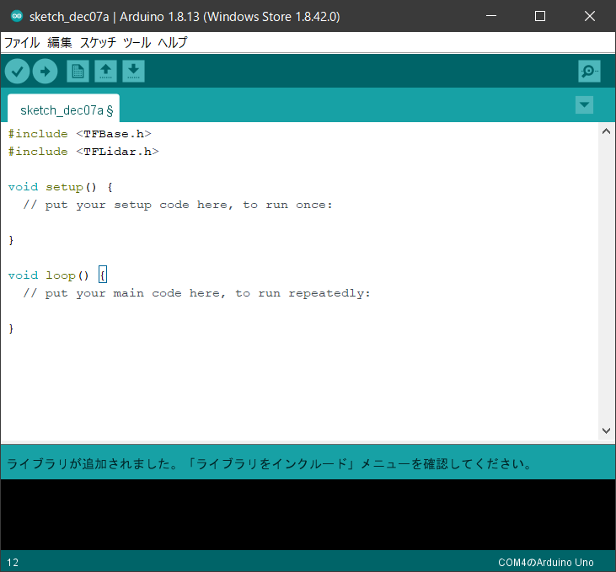616x572 pixels.
Task: Click the line '#include <TFBase.h>'
Action: (x=80, y=134)
